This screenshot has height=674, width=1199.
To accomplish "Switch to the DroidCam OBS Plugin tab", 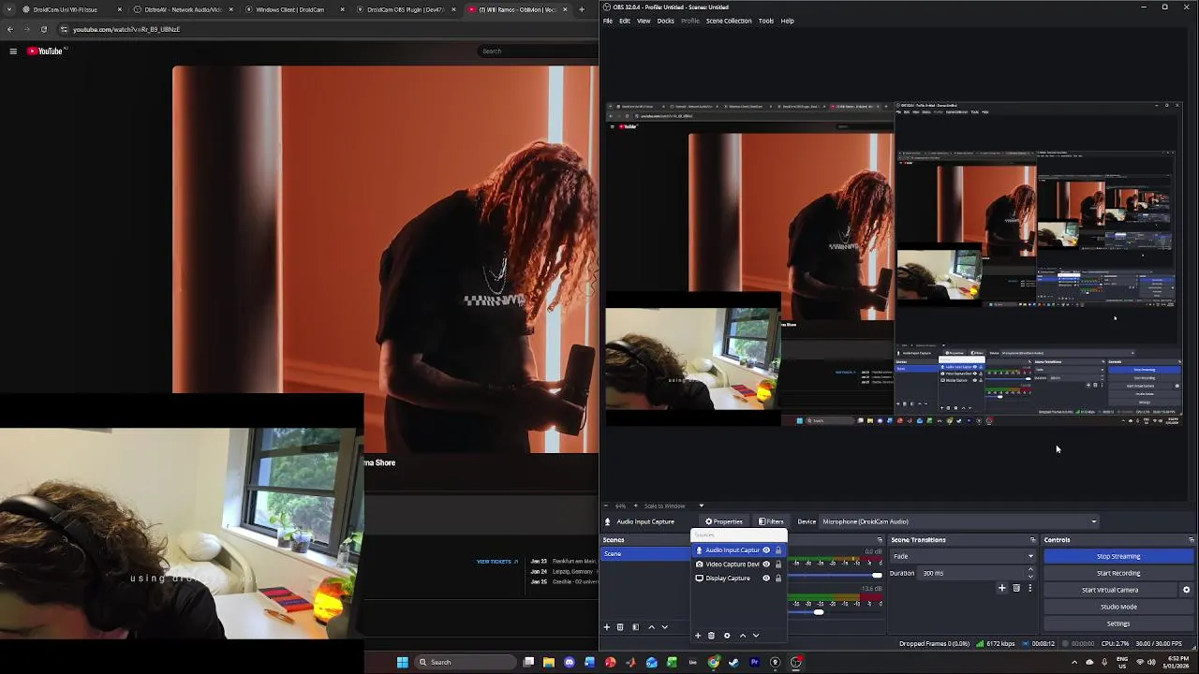I will click(x=405, y=9).
